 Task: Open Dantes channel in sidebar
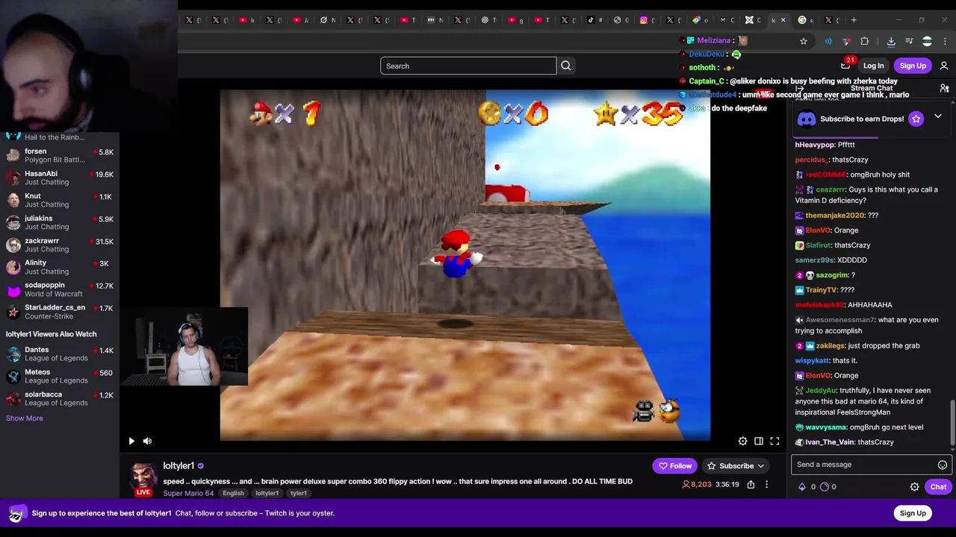pyautogui.click(x=60, y=354)
